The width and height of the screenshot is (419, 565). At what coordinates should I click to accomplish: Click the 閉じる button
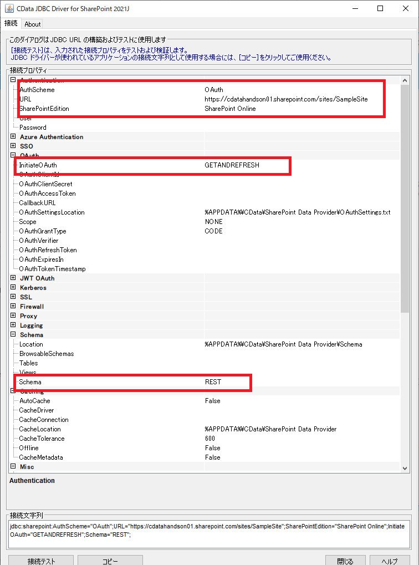tap(345, 561)
